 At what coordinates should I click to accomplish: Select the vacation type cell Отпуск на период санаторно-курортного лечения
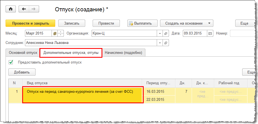point(83,95)
